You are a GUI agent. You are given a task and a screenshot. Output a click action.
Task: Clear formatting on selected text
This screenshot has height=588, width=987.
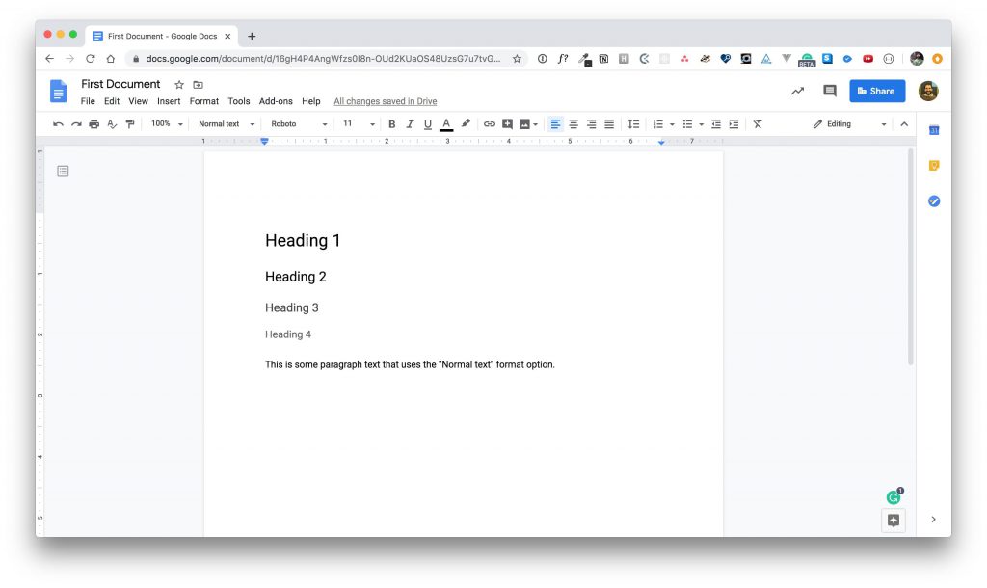pos(758,123)
